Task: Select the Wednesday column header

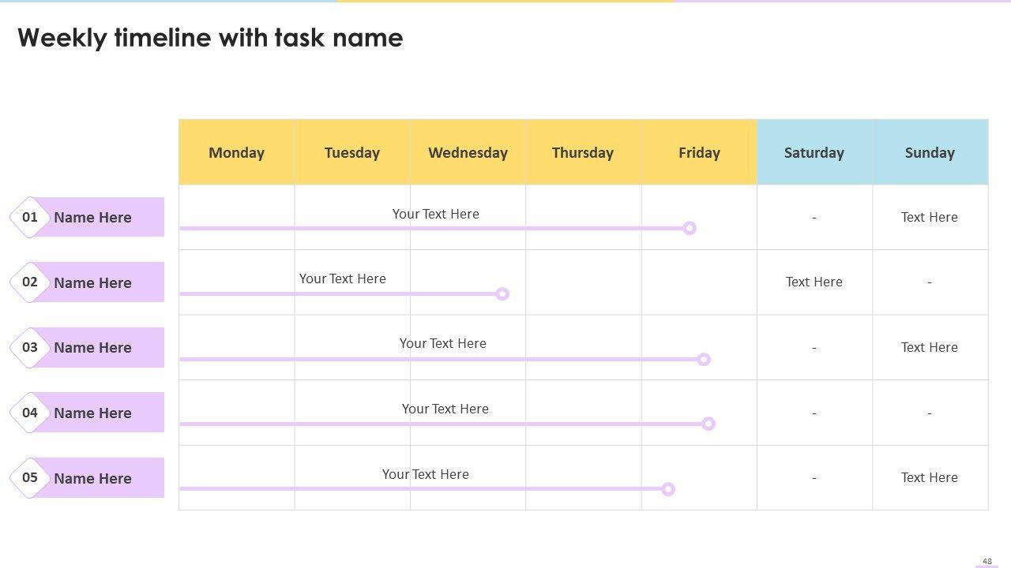Action: tap(468, 152)
